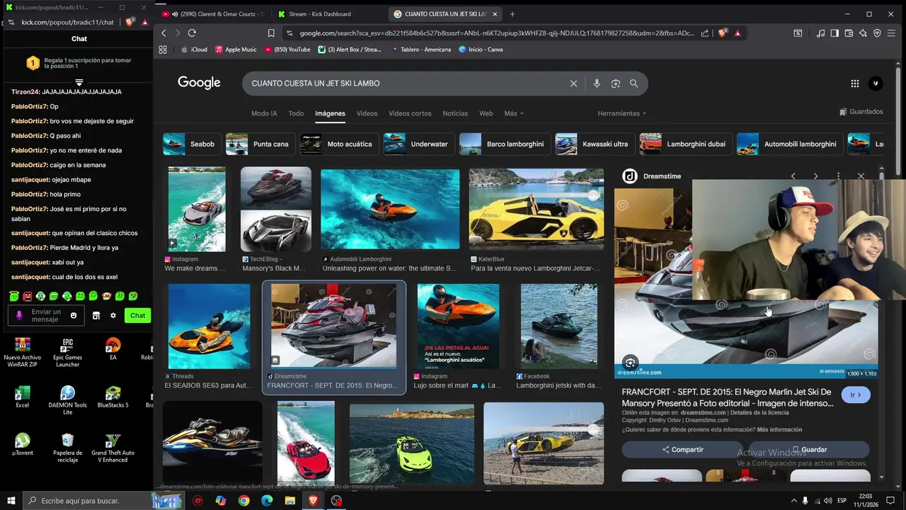906x510 pixels.
Task: Click the purple microphone in Kick chat
Action: click(19, 315)
